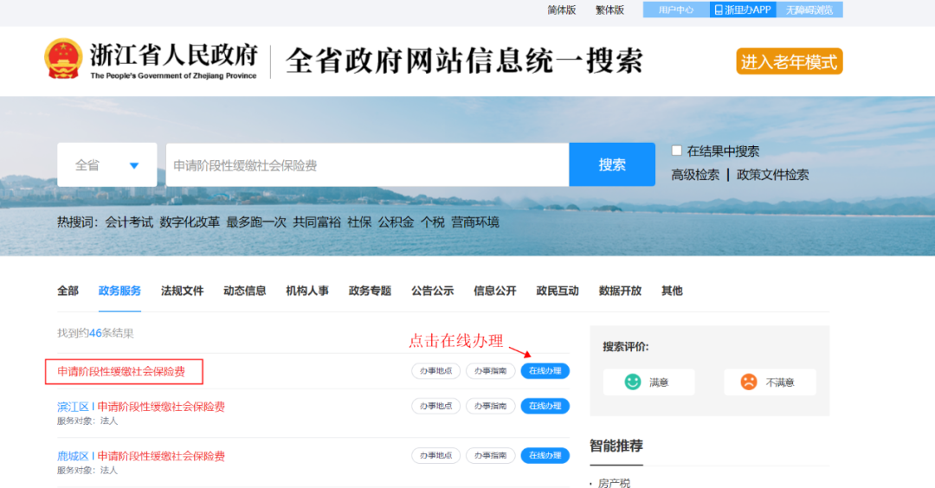Switch to the 动态信息 tab

(x=244, y=291)
